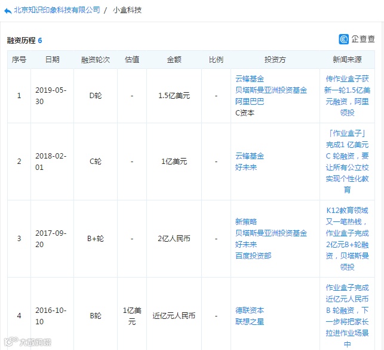Open the 德联资本 investor link

click(250, 311)
